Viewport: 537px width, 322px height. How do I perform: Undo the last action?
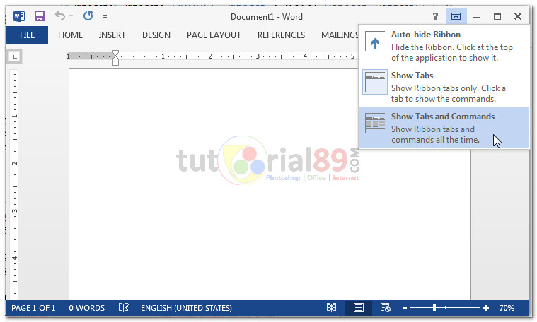pyautogui.click(x=60, y=16)
